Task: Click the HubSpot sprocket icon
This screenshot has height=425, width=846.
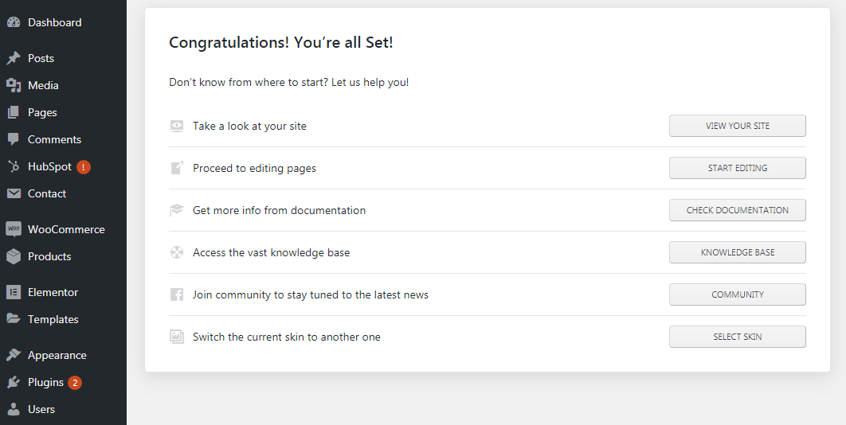Action: click(x=14, y=166)
